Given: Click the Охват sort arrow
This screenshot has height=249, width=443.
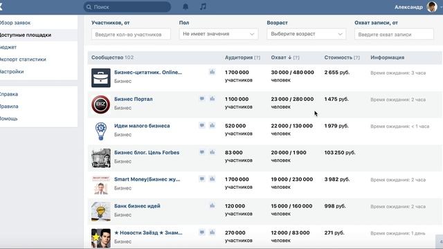Looking at the screenshot, I should point(289,57).
